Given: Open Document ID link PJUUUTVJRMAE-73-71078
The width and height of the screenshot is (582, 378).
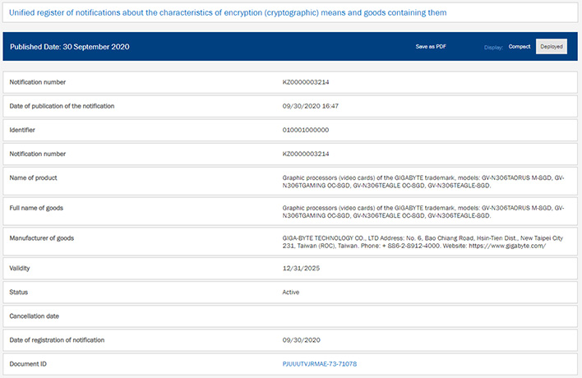Looking at the screenshot, I should point(319,363).
